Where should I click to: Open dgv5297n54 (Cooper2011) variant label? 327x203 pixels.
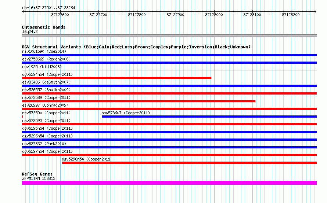point(47,151)
